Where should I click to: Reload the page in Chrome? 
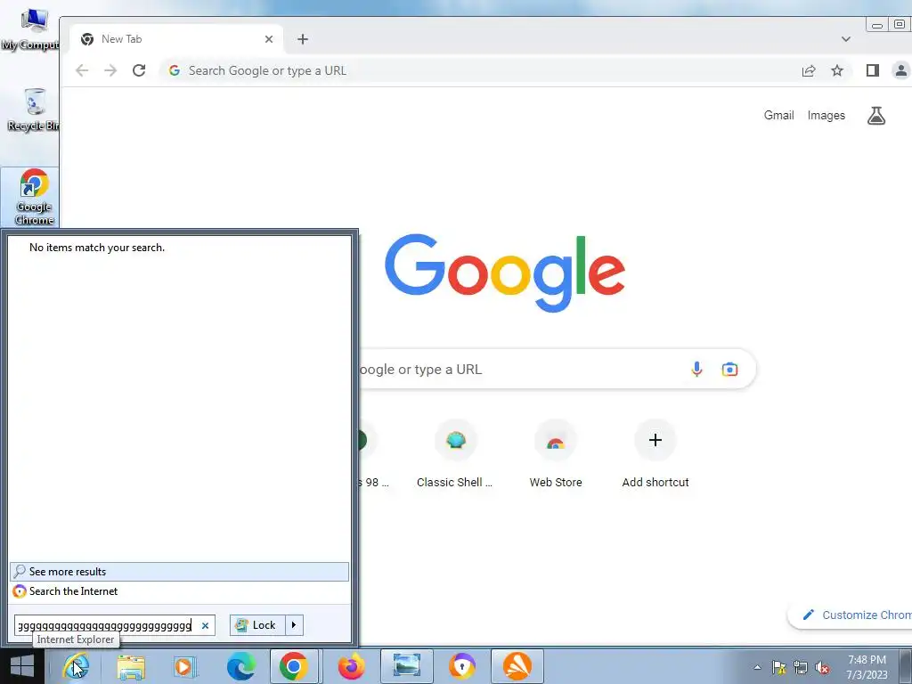139,70
